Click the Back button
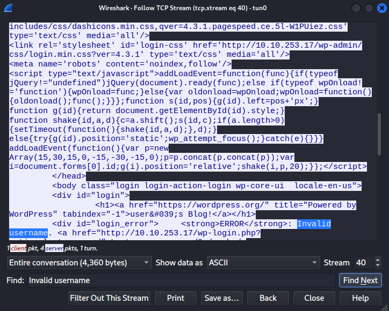389x311 pixels. 268,298
